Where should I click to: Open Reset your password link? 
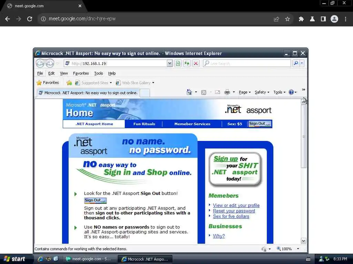pyautogui.click(x=234, y=211)
